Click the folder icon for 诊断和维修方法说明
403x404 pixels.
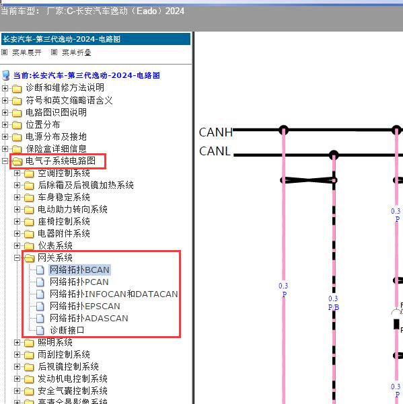(x=17, y=88)
